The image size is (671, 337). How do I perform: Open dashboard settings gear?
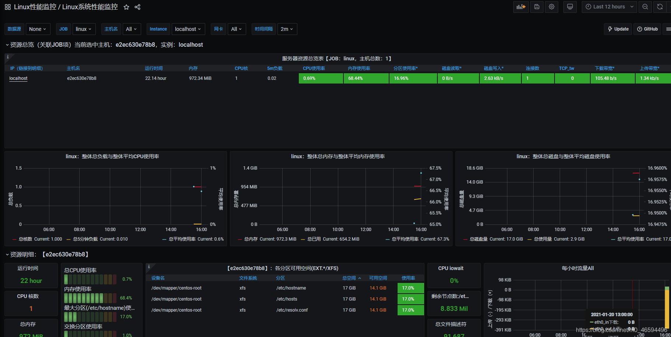click(552, 7)
